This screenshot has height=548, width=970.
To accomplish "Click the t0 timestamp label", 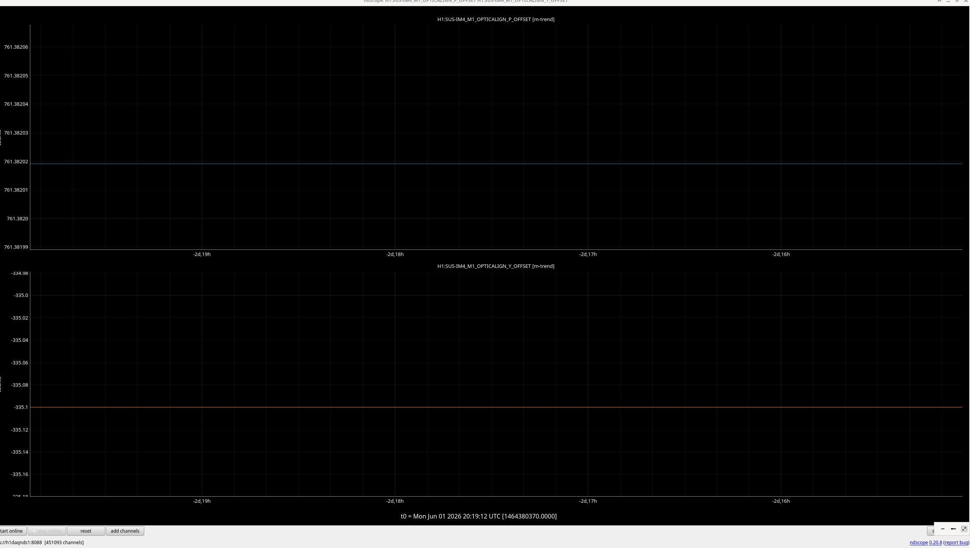I will pyautogui.click(x=478, y=516).
